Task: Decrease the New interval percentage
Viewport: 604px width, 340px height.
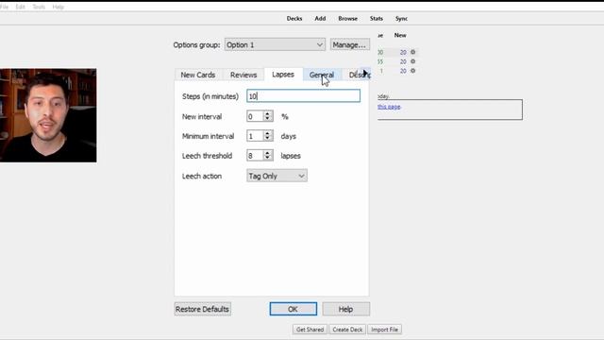Action: click(x=268, y=119)
